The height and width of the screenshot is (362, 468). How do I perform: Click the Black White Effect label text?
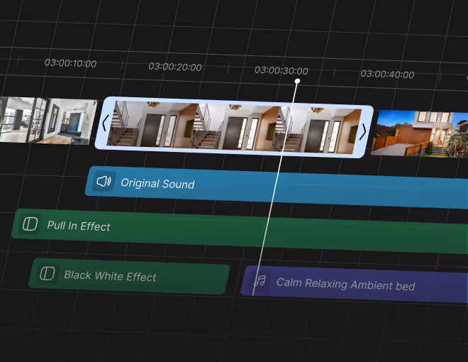(110, 276)
